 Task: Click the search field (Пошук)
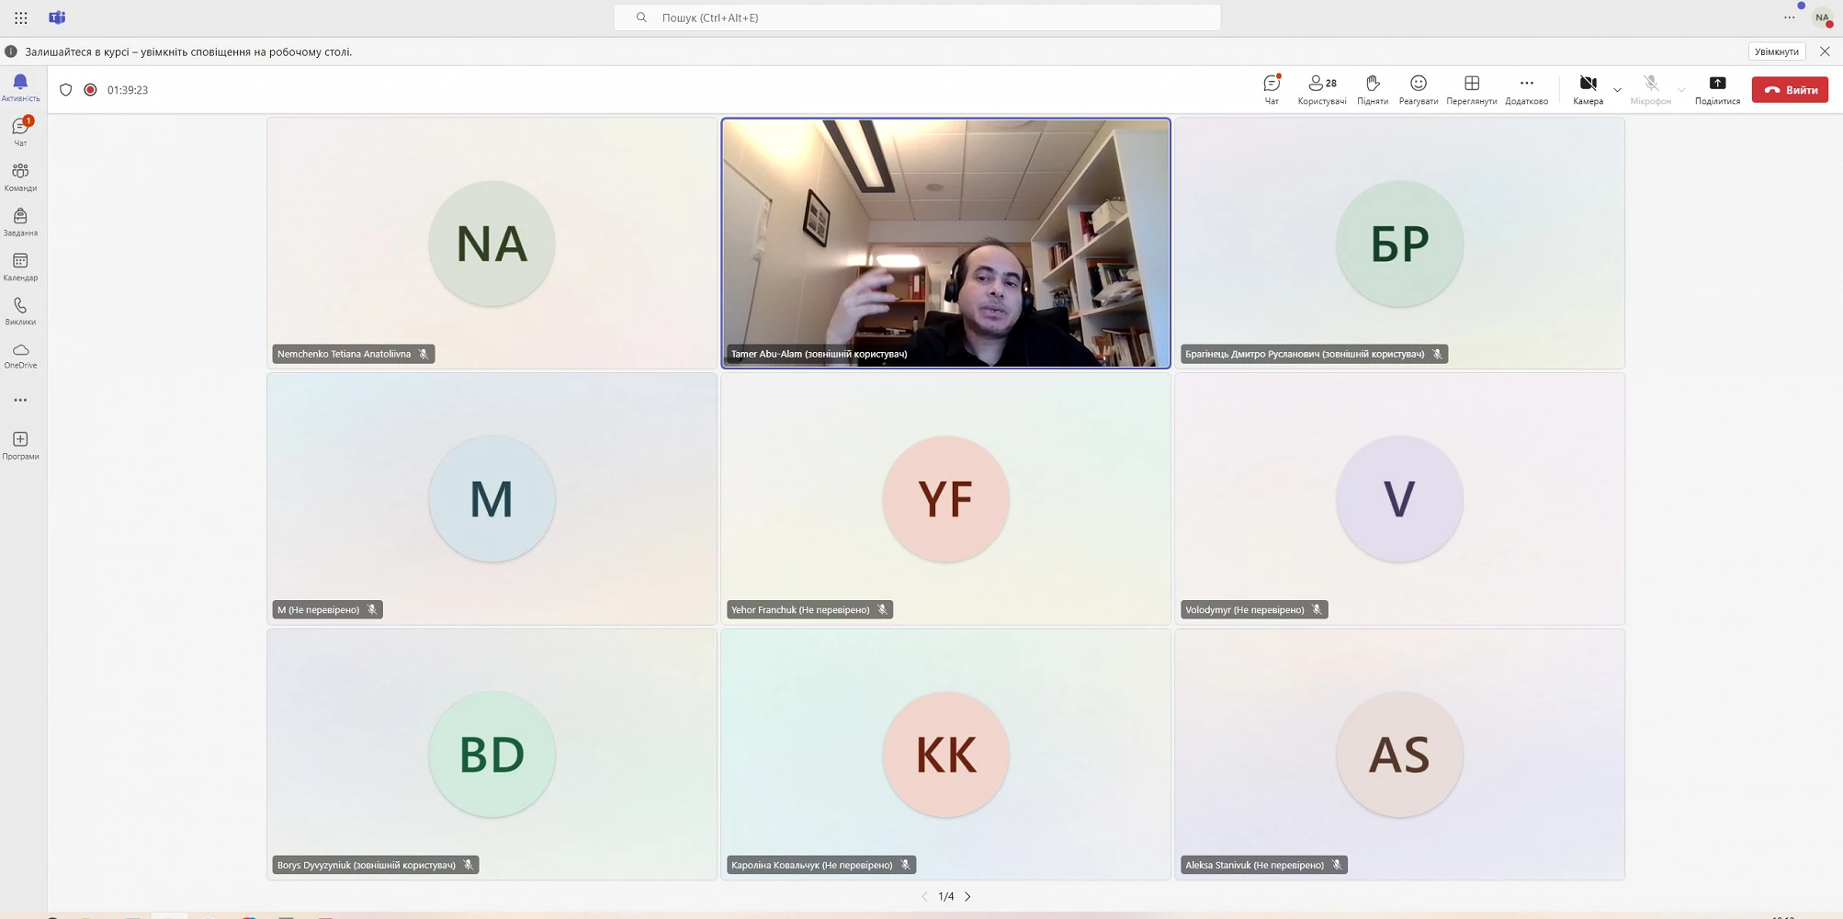(x=917, y=17)
